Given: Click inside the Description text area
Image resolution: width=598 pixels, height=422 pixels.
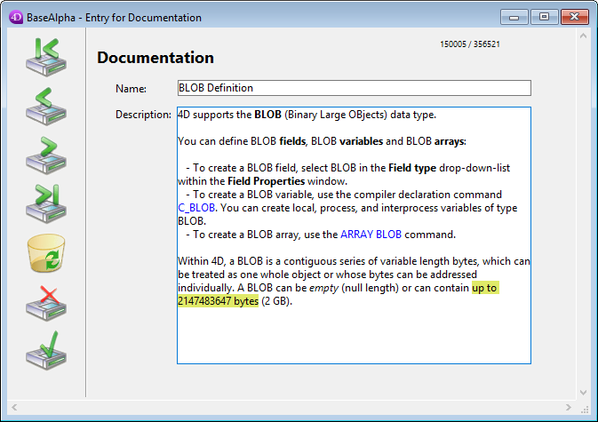Looking at the screenshot, I should [354, 338].
